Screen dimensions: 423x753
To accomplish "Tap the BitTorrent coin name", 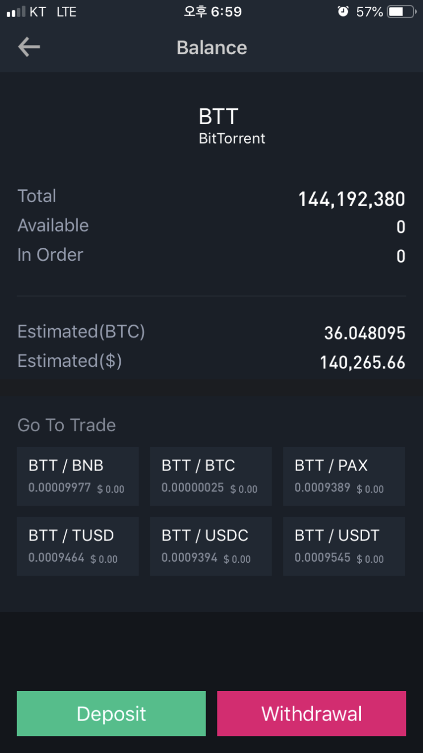I will coord(232,138).
